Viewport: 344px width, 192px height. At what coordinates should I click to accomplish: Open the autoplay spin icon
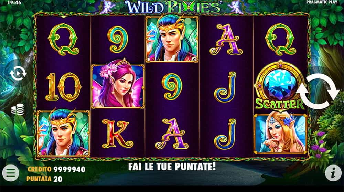point(18,73)
